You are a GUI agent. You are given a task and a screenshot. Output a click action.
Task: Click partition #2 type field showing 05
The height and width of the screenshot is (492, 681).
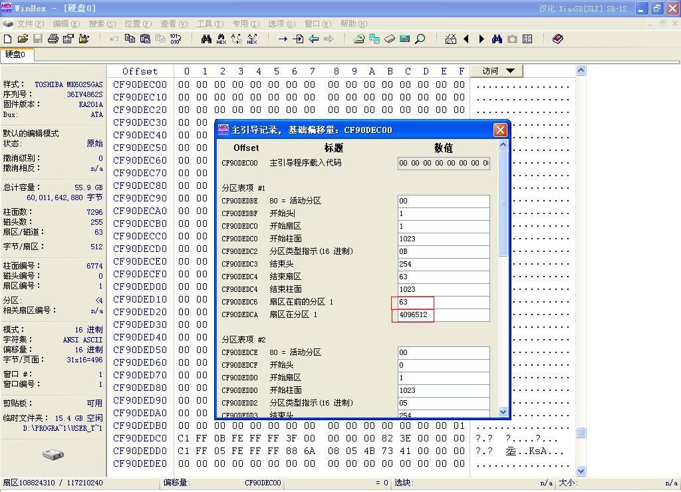(444, 403)
